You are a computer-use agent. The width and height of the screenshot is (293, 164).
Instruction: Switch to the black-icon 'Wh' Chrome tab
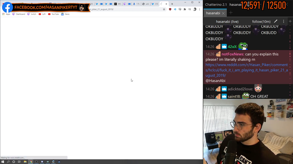tap(118, 4)
